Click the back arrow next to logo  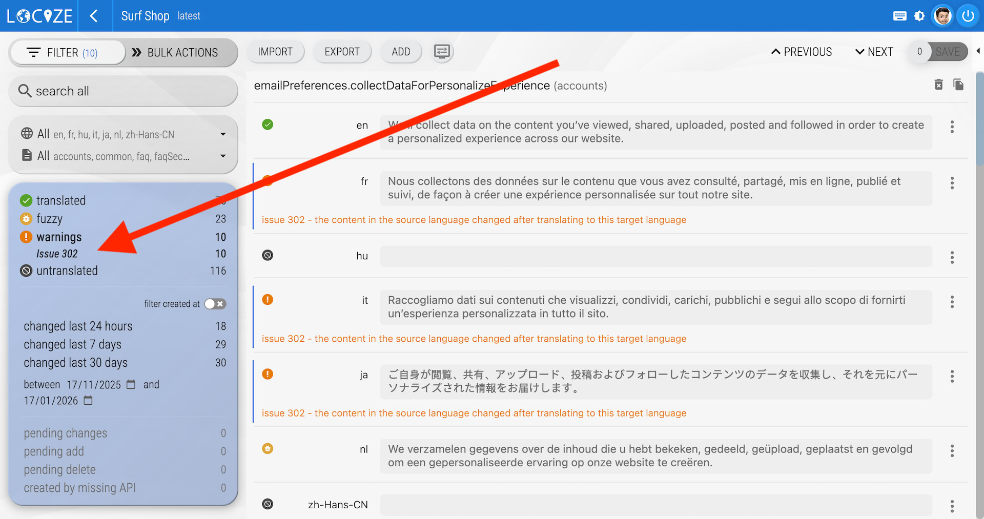(x=94, y=16)
